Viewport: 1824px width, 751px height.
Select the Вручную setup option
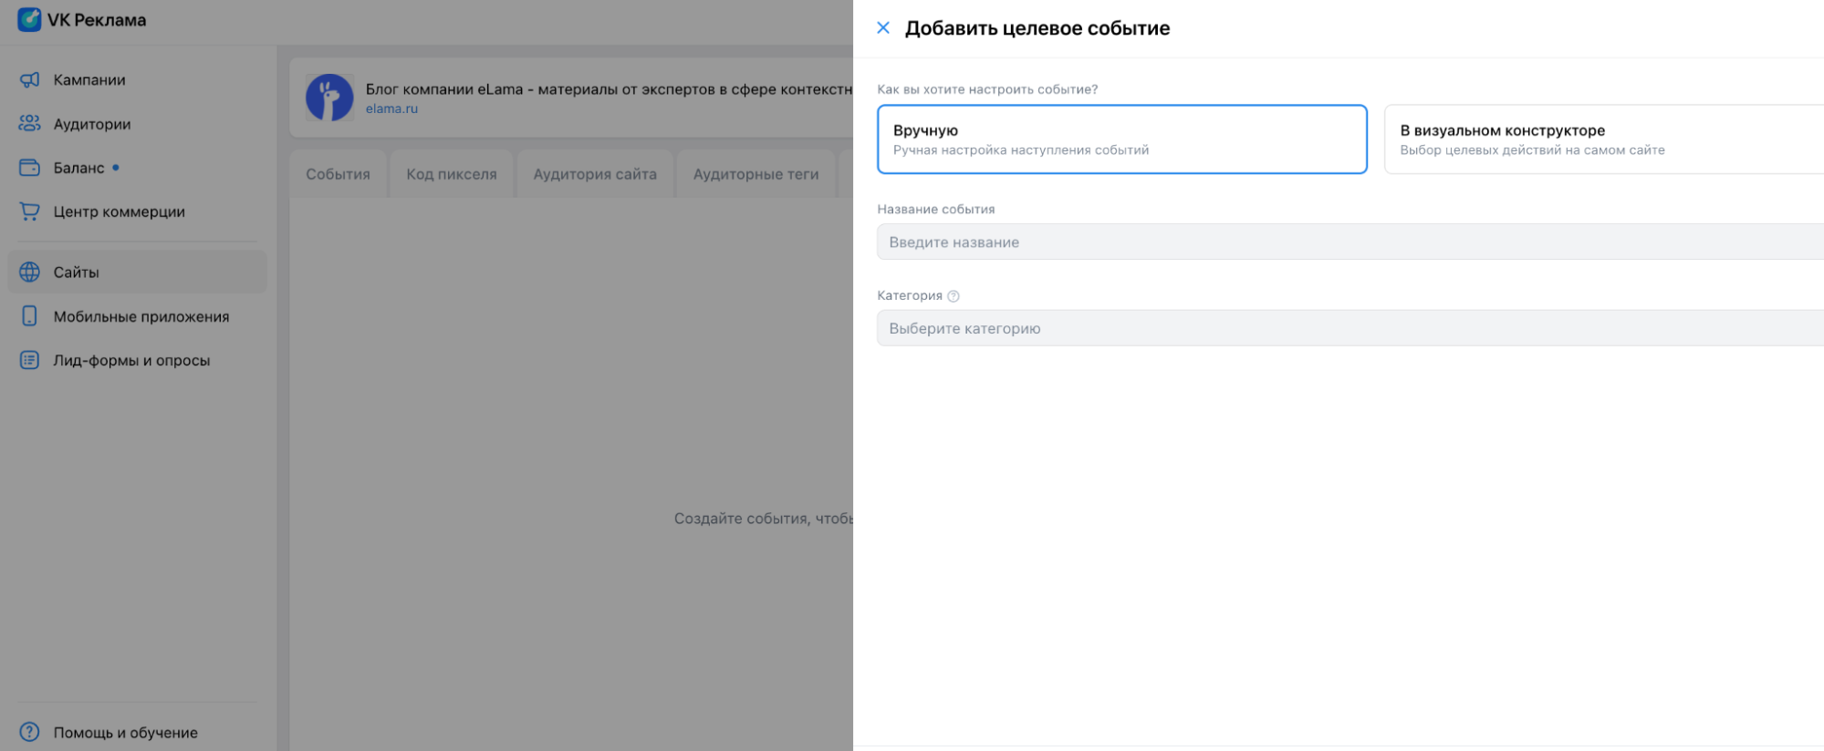pyautogui.click(x=1121, y=139)
